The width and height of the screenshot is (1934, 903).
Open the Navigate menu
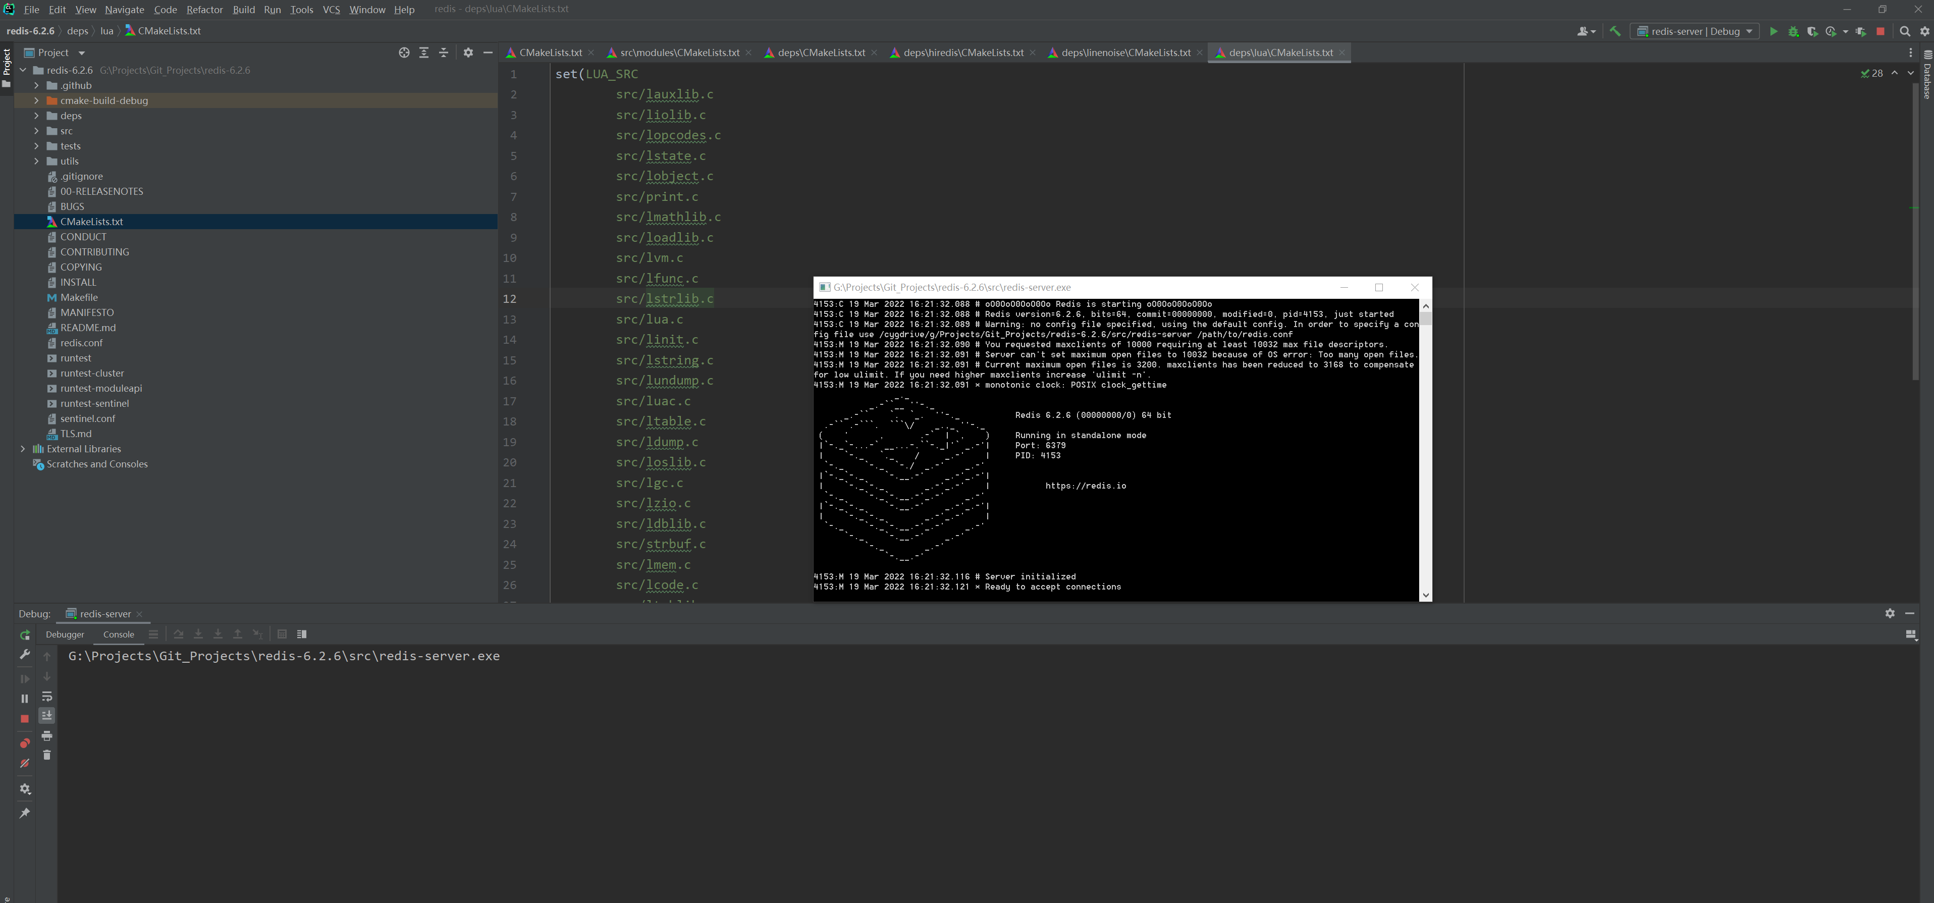click(x=124, y=10)
